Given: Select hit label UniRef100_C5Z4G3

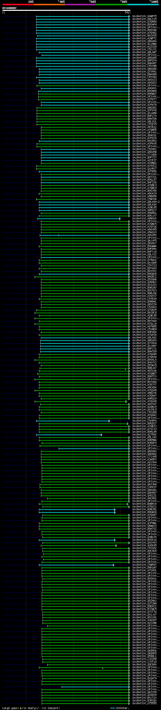Looking at the screenshot, I should tap(144, 307).
